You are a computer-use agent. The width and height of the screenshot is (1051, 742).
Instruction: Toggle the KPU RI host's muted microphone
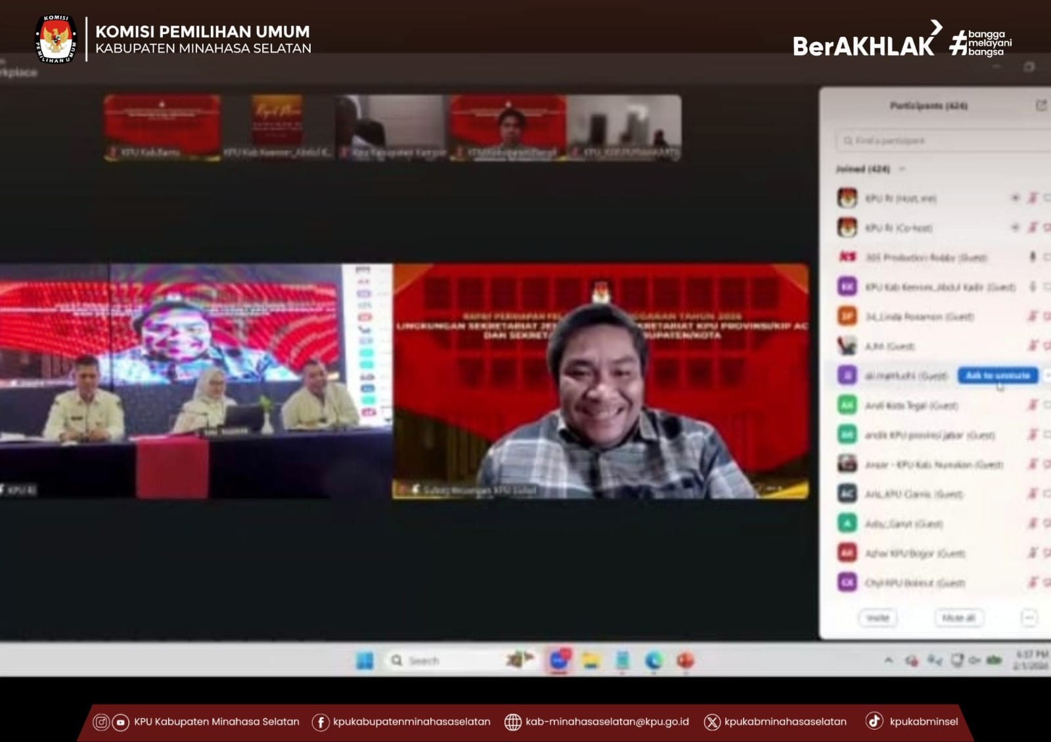tap(1033, 198)
